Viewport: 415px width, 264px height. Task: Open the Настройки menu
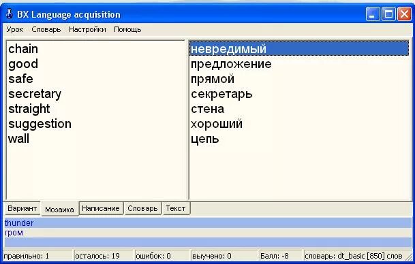pos(87,29)
